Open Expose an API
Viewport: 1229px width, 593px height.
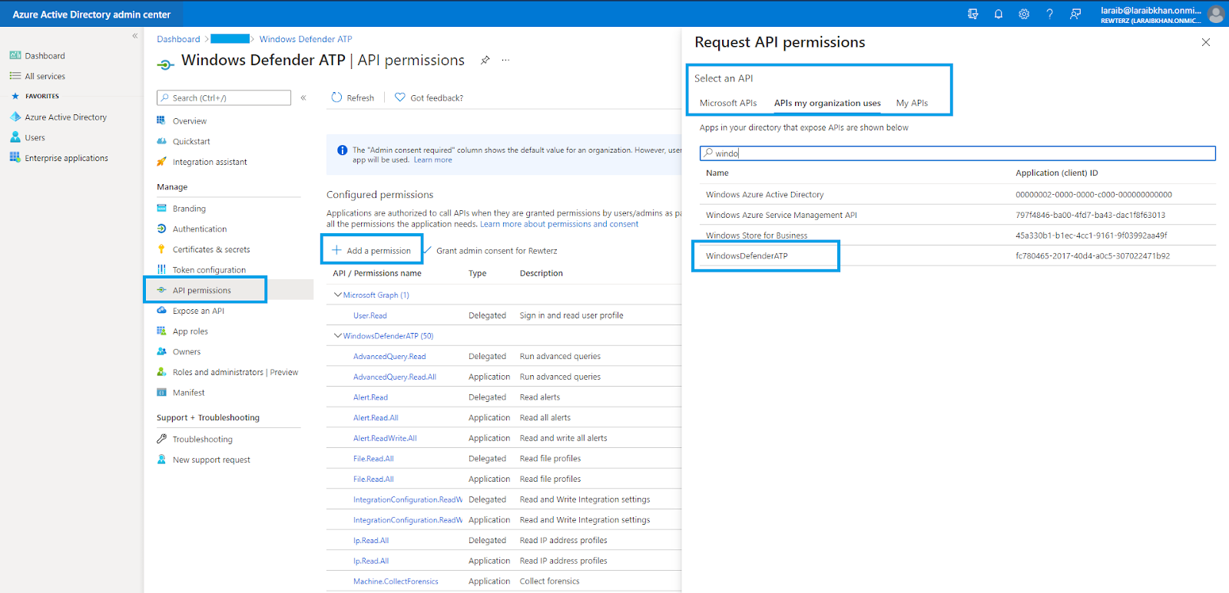198,311
